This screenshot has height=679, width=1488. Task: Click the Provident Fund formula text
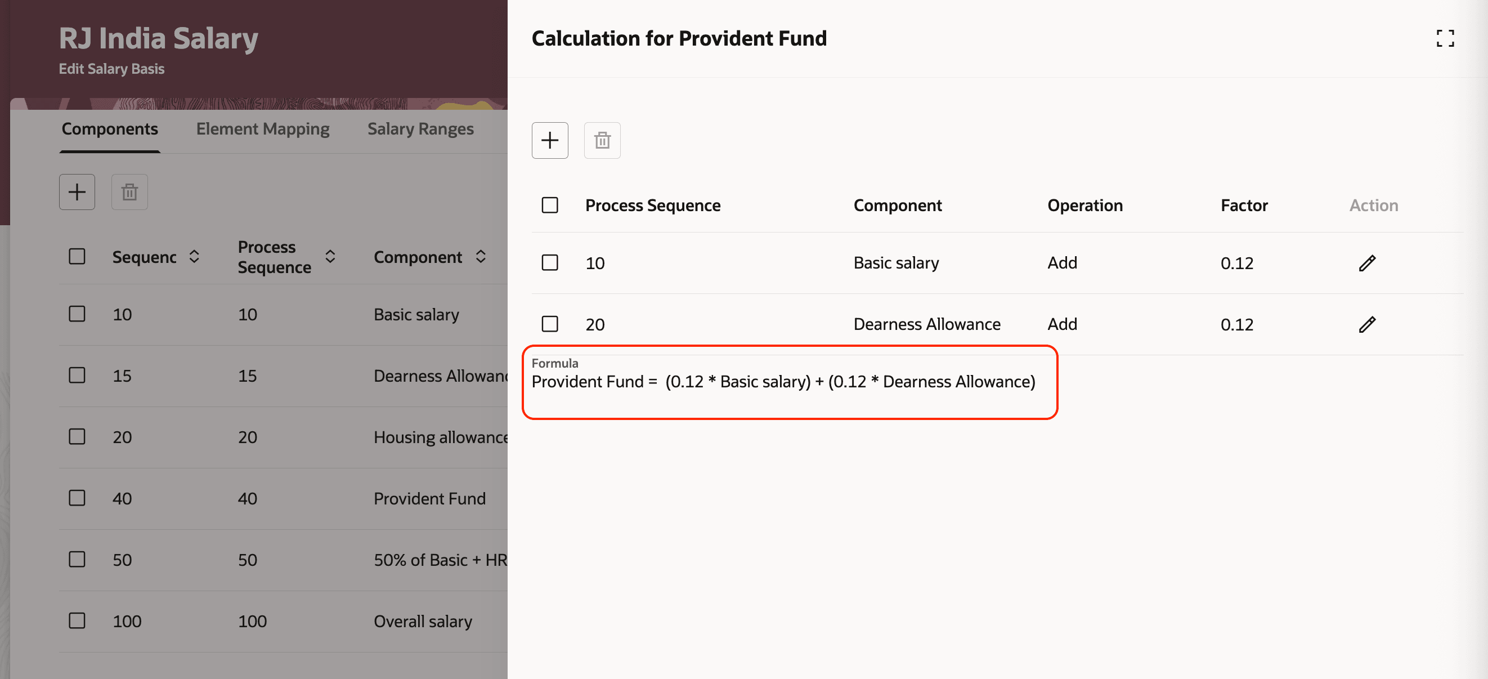(x=783, y=382)
